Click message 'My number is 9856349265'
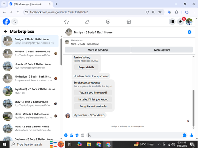198x148 pixels. (89, 115)
